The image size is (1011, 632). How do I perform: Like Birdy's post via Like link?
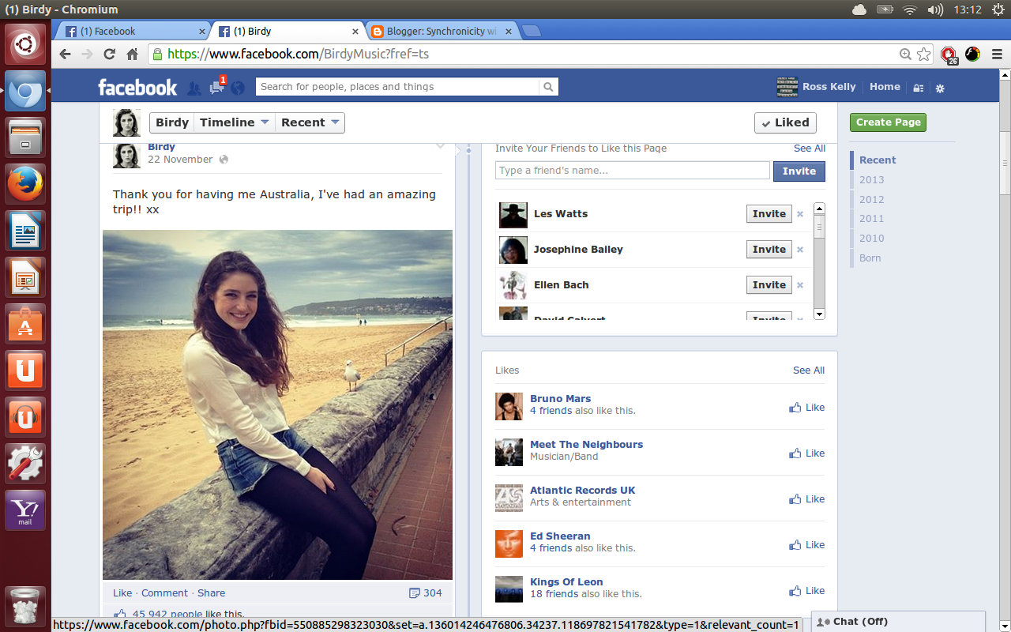[122, 592]
